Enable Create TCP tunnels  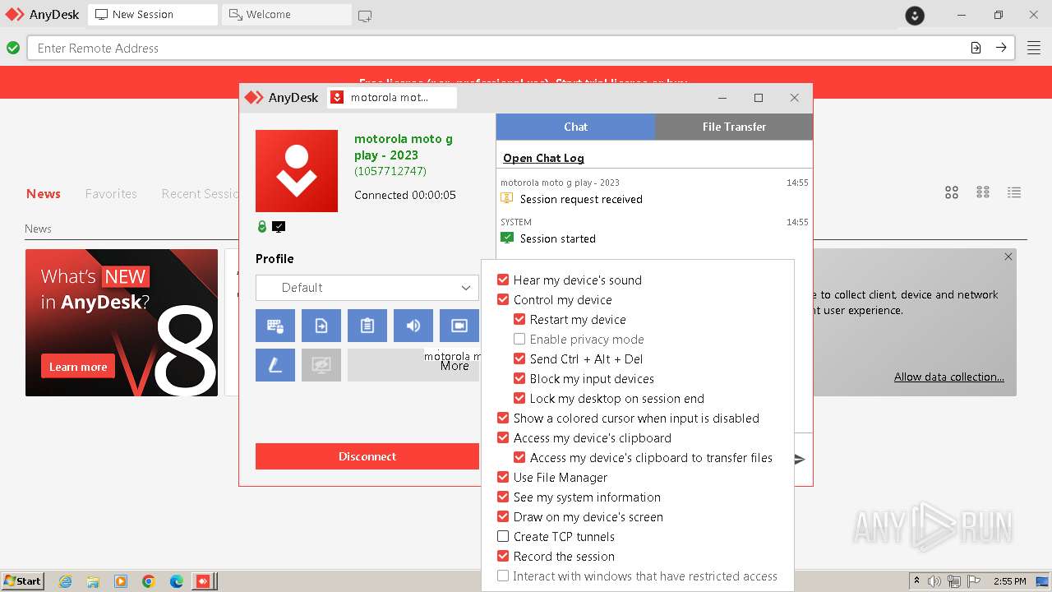click(x=503, y=536)
